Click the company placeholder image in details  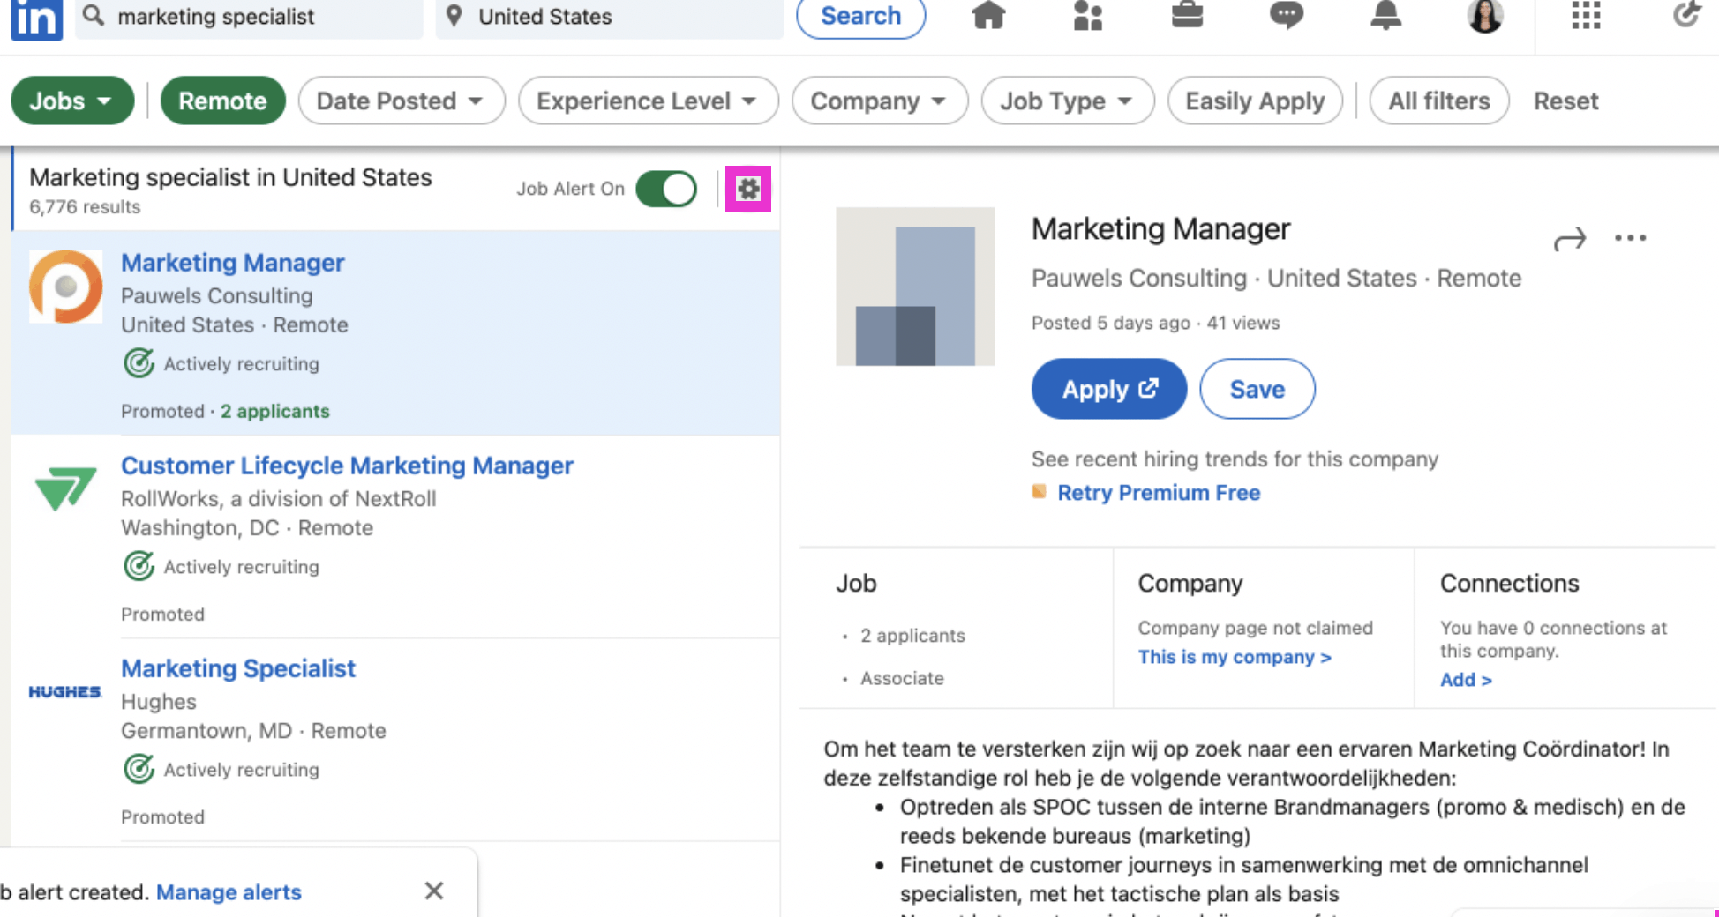click(x=915, y=287)
